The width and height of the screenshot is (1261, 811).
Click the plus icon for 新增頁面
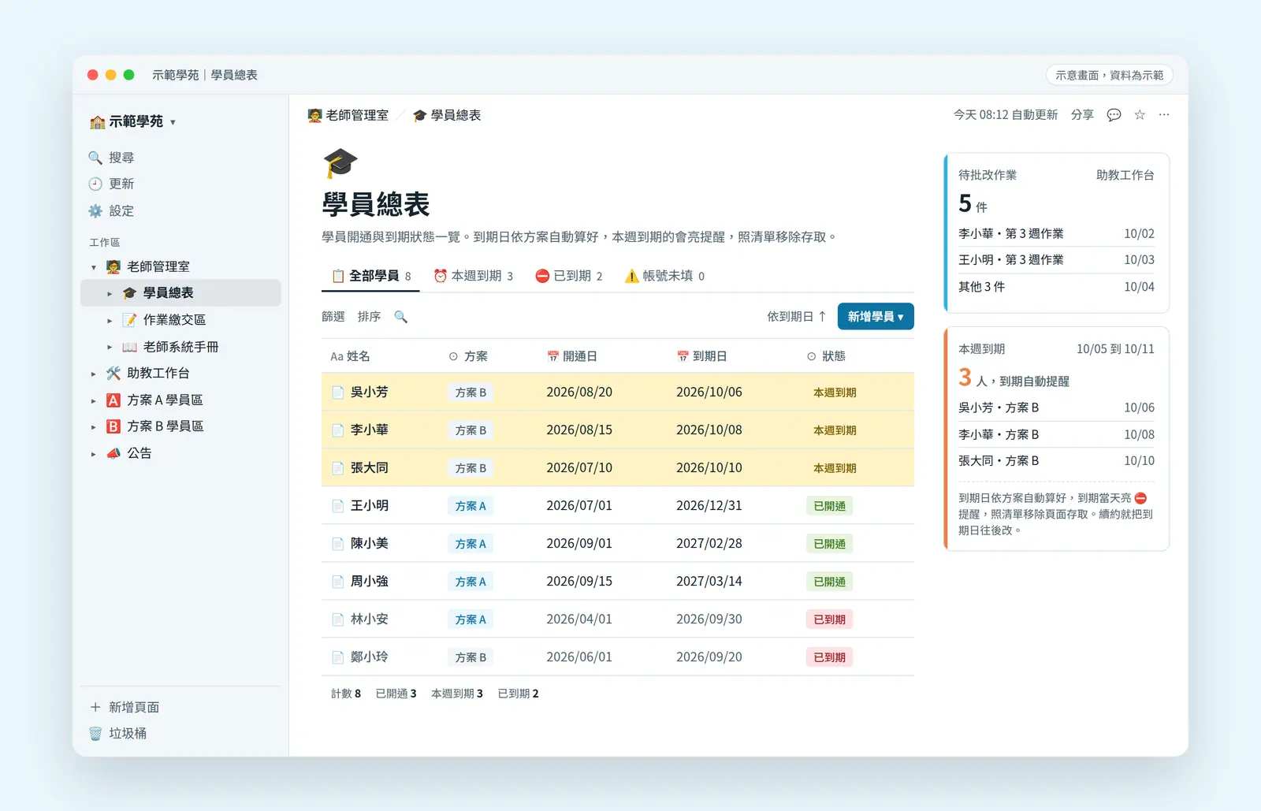point(95,707)
